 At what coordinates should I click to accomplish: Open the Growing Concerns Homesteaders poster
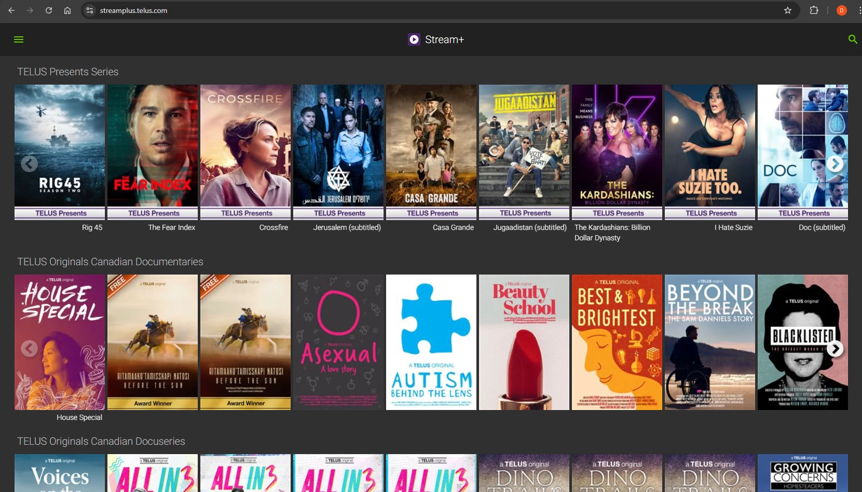pos(803,473)
